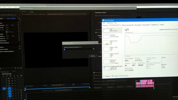Enable voice-over record on A1 track
The image size is (178, 100).
point(21,91)
